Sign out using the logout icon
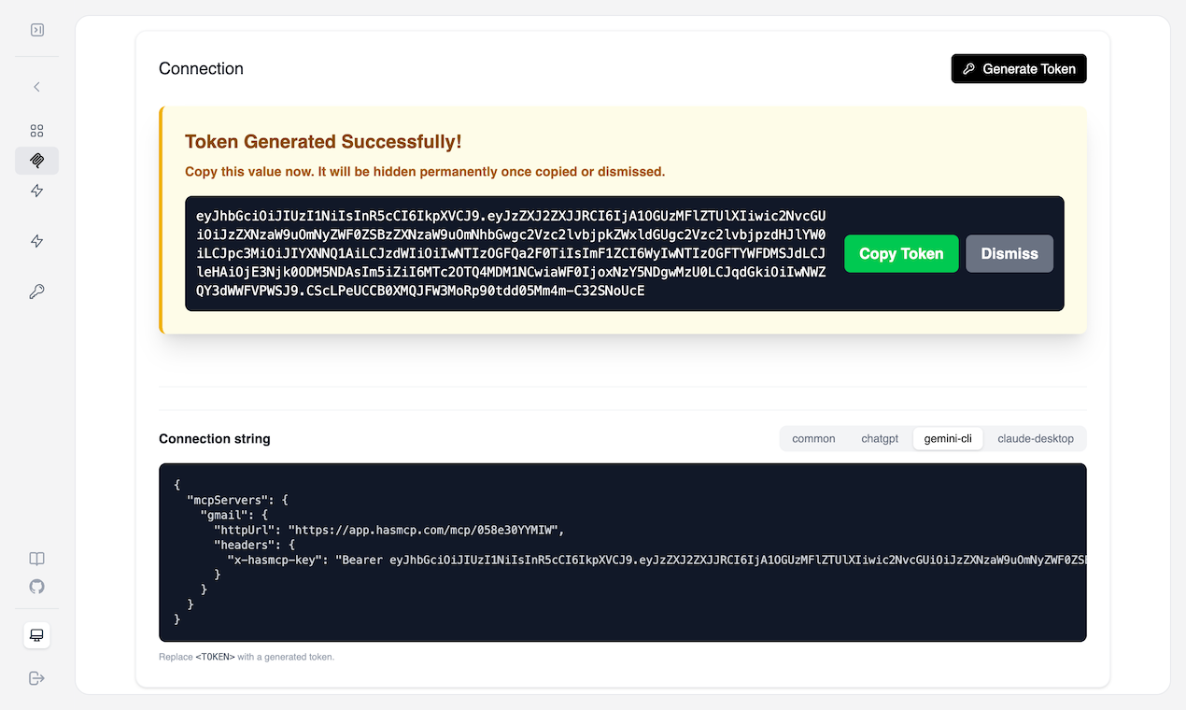 (36, 678)
